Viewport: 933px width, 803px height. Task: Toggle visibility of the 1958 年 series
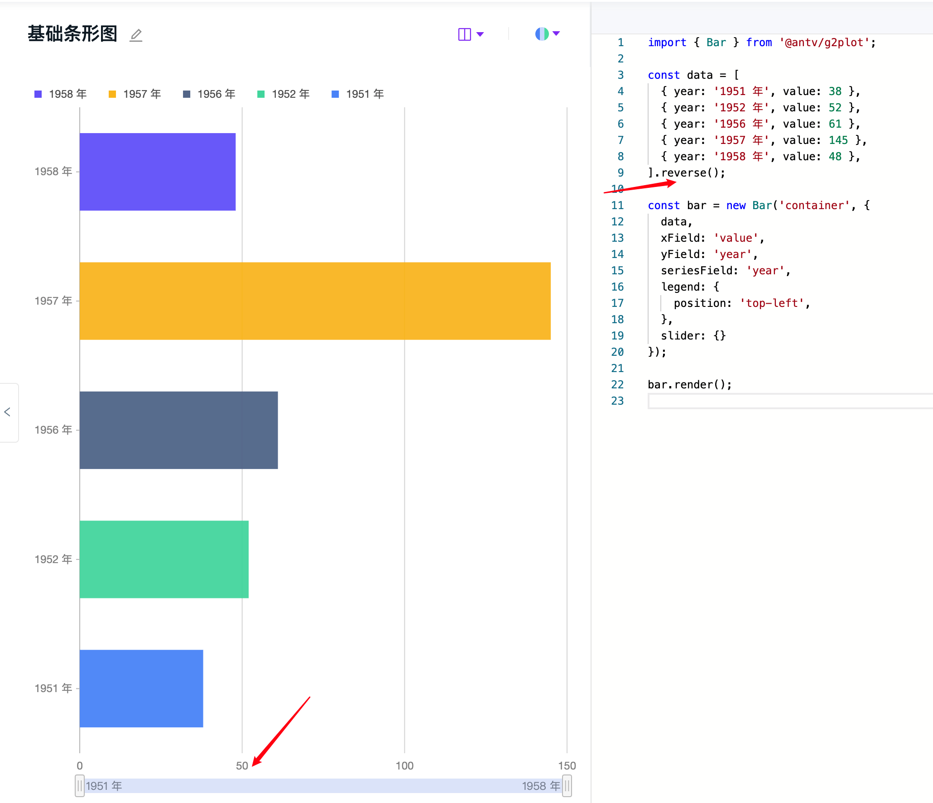pos(67,94)
